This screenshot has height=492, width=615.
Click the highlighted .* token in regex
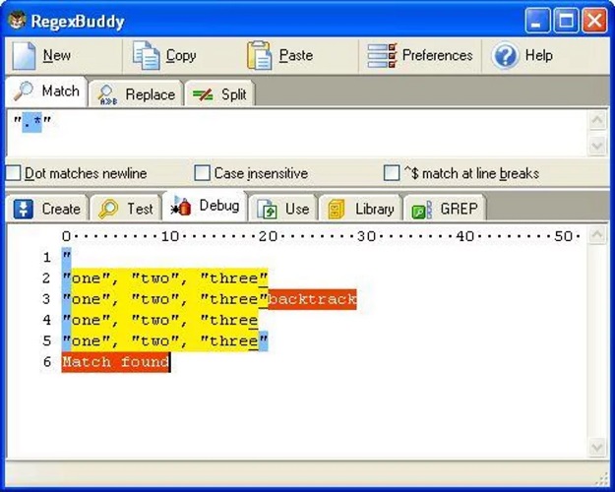pyautogui.click(x=31, y=122)
